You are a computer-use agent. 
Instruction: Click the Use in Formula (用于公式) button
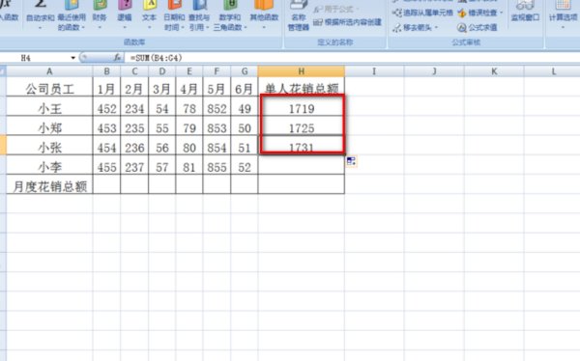(x=335, y=9)
